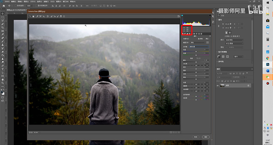Screen dimensions: 273x145
Task: Go to Photoshop Home screen
Action: click(x=4, y=6)
